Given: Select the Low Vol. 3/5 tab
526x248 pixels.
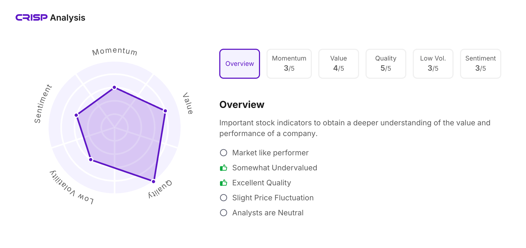Looking at the screenshot, I should coord(433,64).
